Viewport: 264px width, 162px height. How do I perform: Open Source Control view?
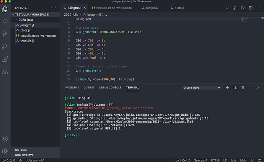[5, 34]
